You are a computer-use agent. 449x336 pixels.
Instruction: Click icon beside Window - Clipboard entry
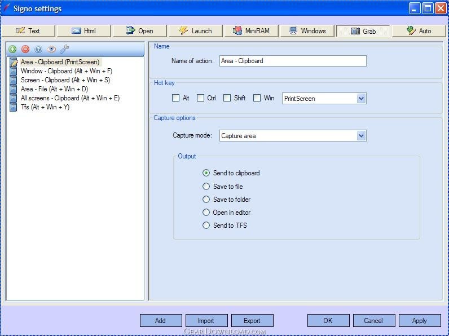click(x=13, y=71)
